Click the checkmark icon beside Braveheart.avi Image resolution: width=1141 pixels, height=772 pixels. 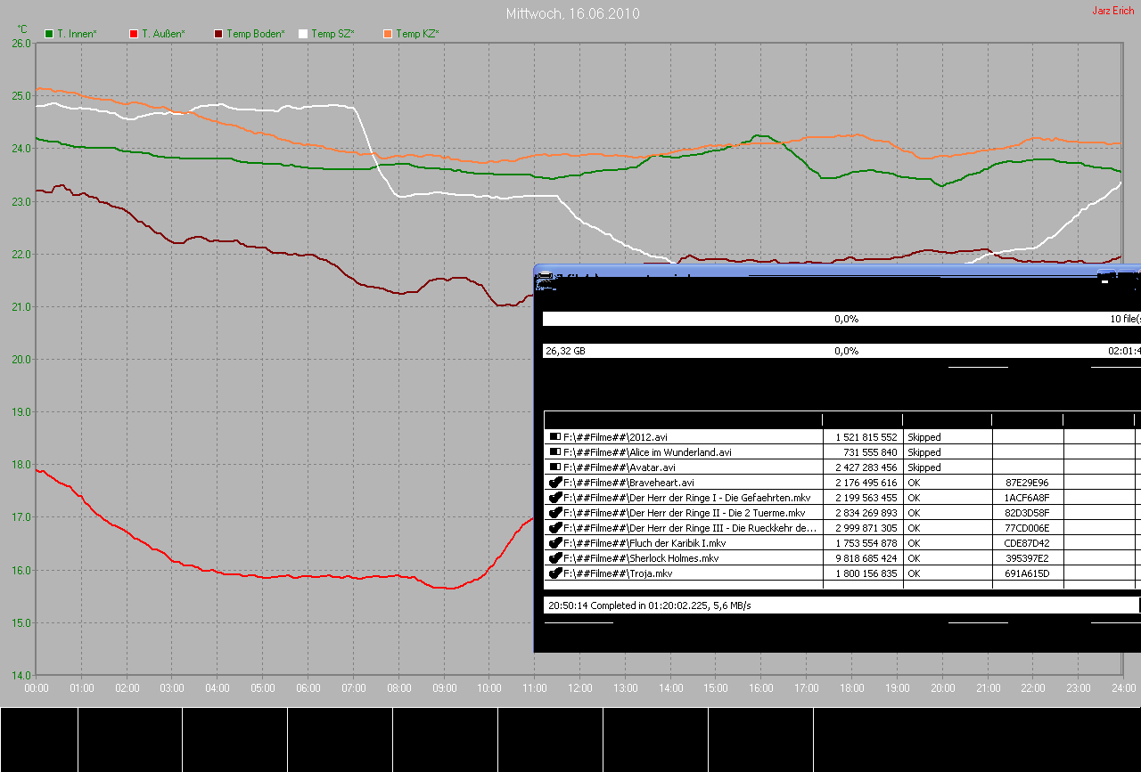(555, 482)
